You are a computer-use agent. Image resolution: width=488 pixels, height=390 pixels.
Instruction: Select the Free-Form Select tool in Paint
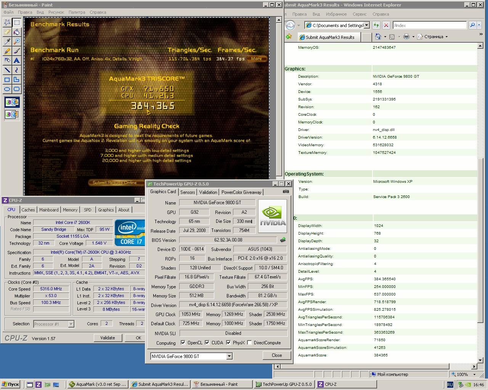pos(7,22)
